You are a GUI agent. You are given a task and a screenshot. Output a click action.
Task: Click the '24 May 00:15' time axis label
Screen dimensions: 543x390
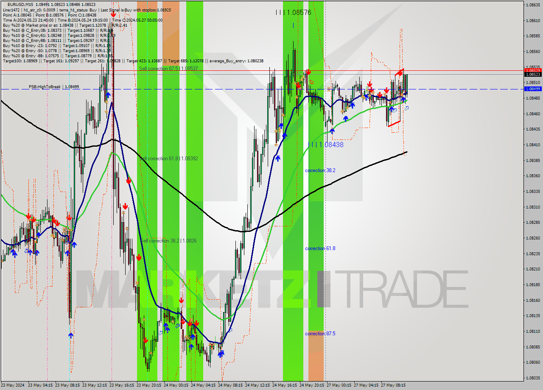point(176,385)
